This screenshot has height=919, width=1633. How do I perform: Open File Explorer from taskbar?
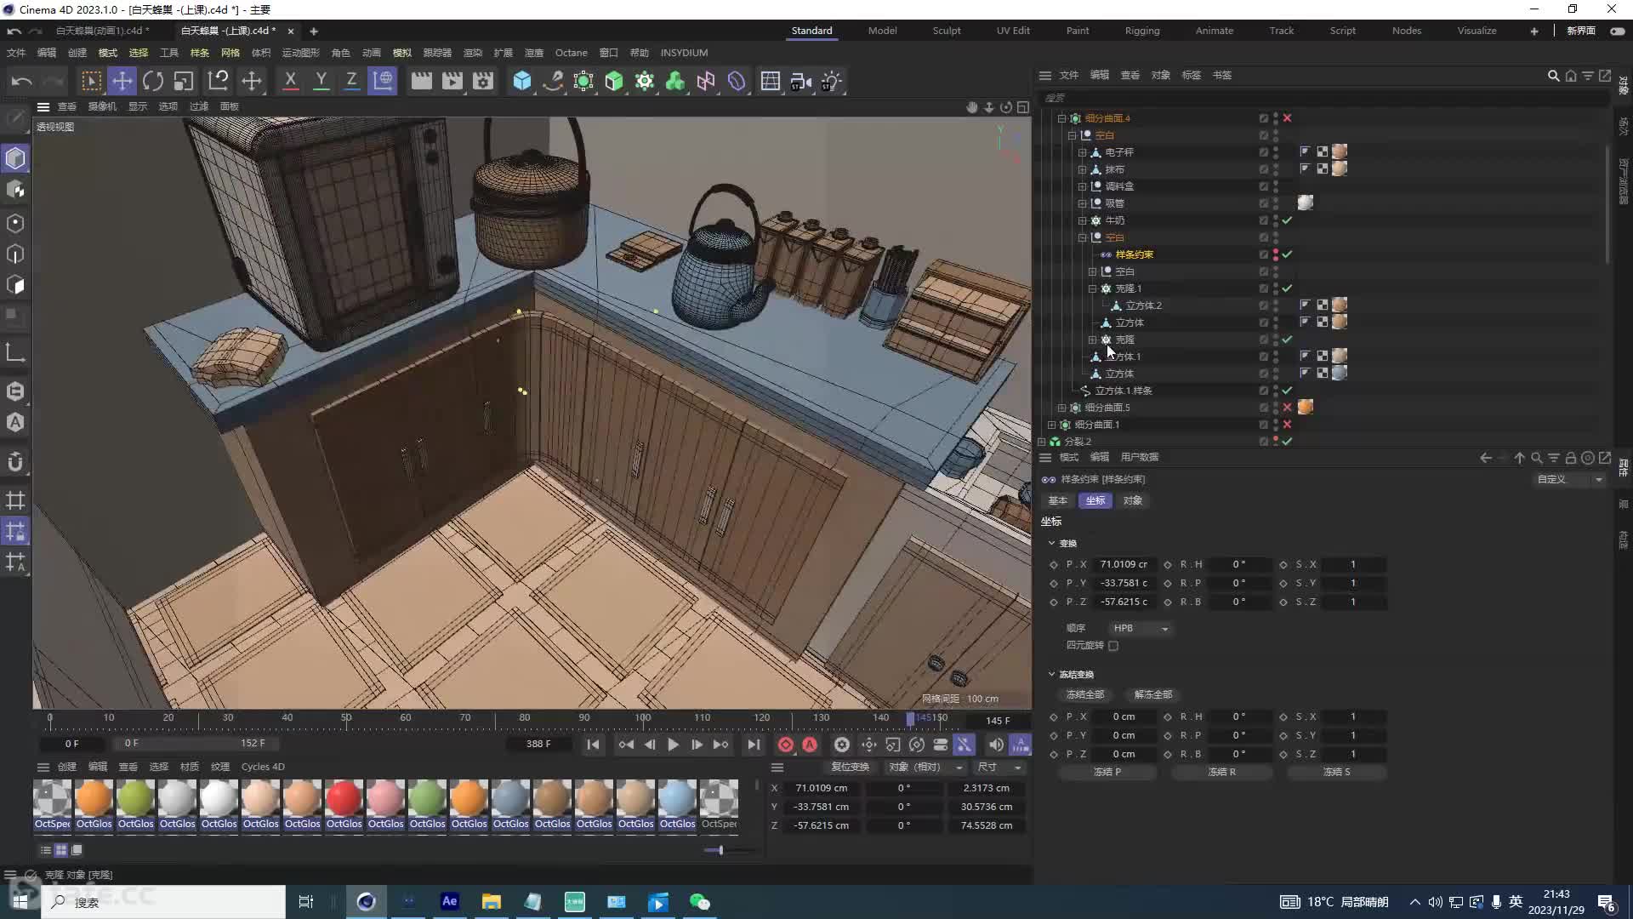click(x=491, y=901)
